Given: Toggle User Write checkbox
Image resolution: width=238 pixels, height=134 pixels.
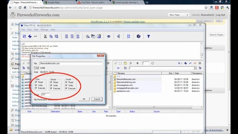Looking at the screenshot, I should pos(36,85).
